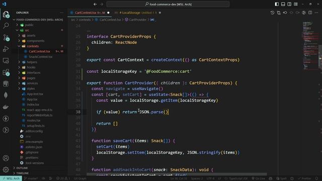The height and width of the screenshot is (181, 322).
Task: Click the command center search box
Action: pos(168,4)
